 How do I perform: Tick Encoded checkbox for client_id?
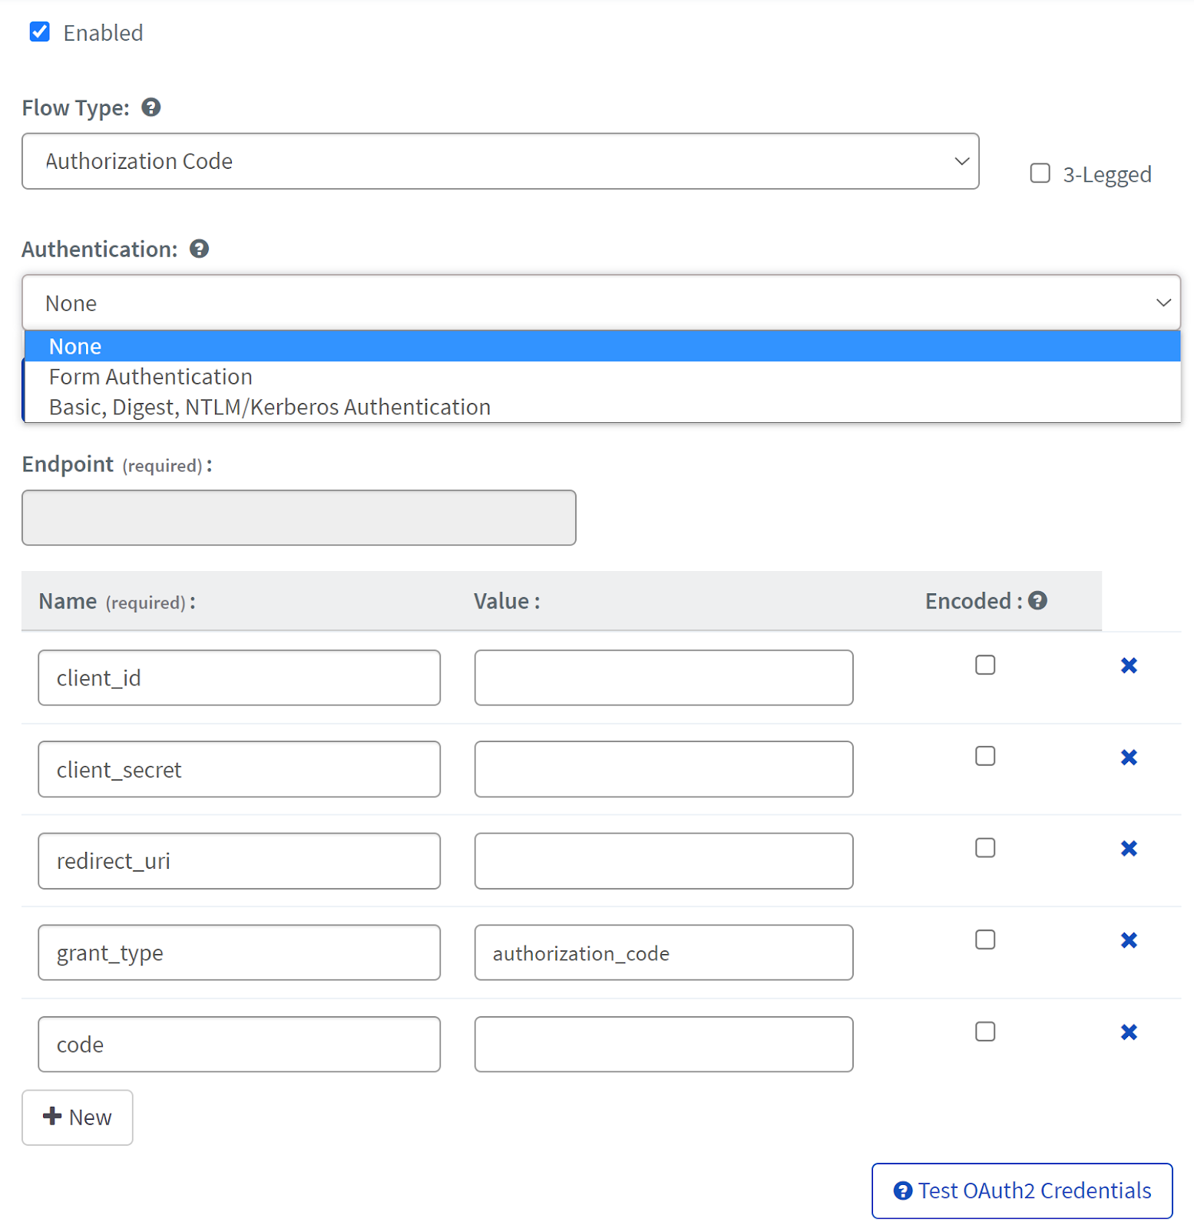point(985,665)
